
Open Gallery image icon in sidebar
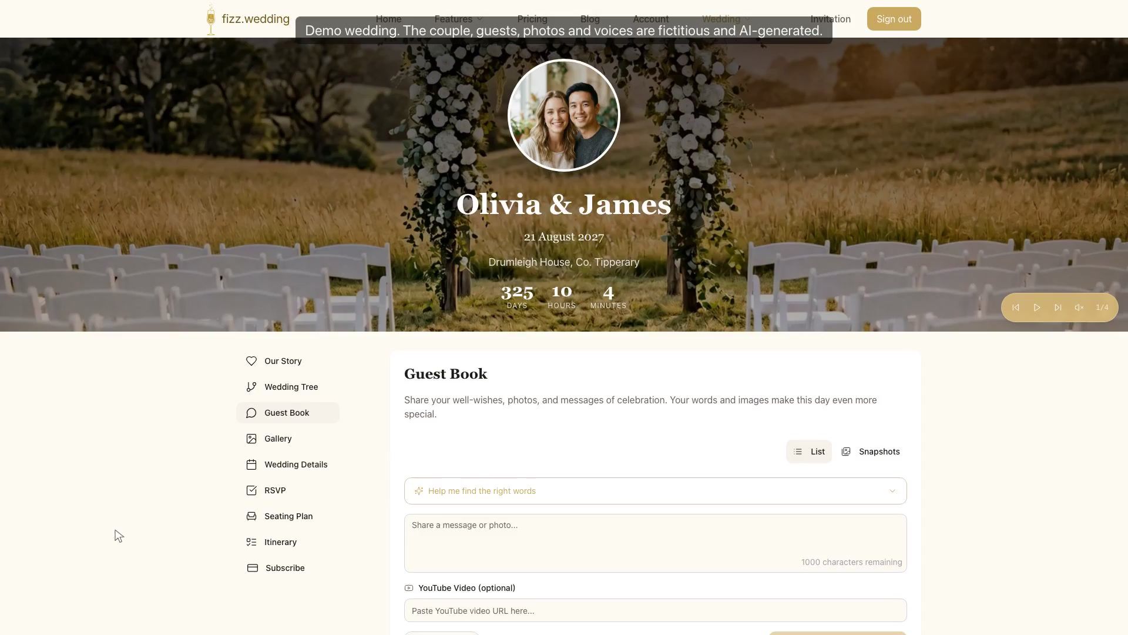pos(251,439)
